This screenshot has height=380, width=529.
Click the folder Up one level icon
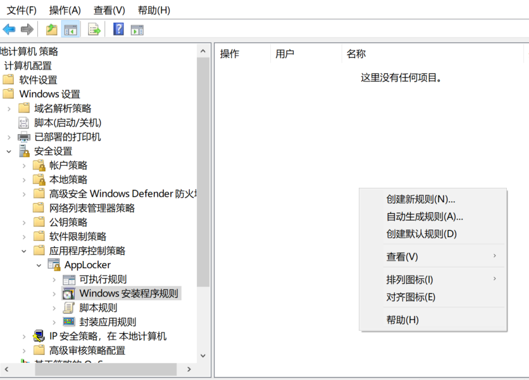[x=51, y=29]
